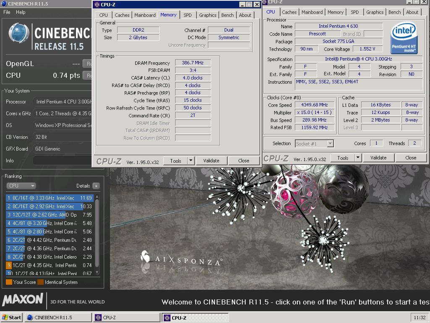Screen dimensions: 430x323
Task: Select Bench tab in Memory CPU-Z window
Action: (227, 15)
